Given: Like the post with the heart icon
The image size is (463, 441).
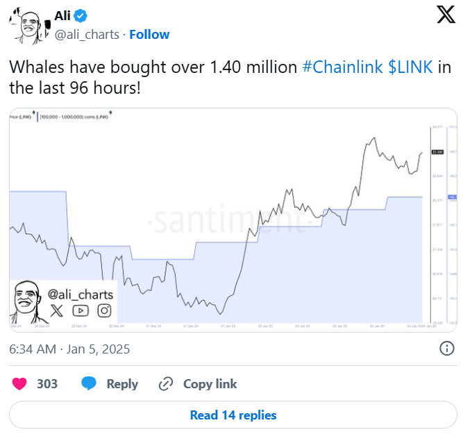Looking at the screenshot, I should (x=20, y=383).
